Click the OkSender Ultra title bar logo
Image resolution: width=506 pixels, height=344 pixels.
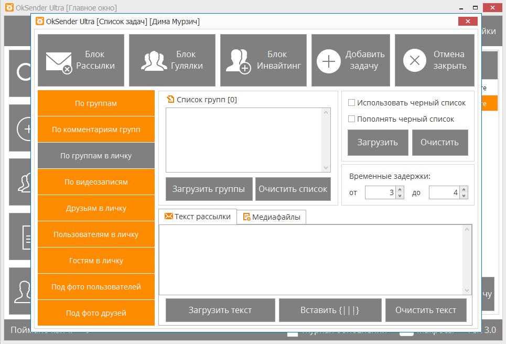39,21
